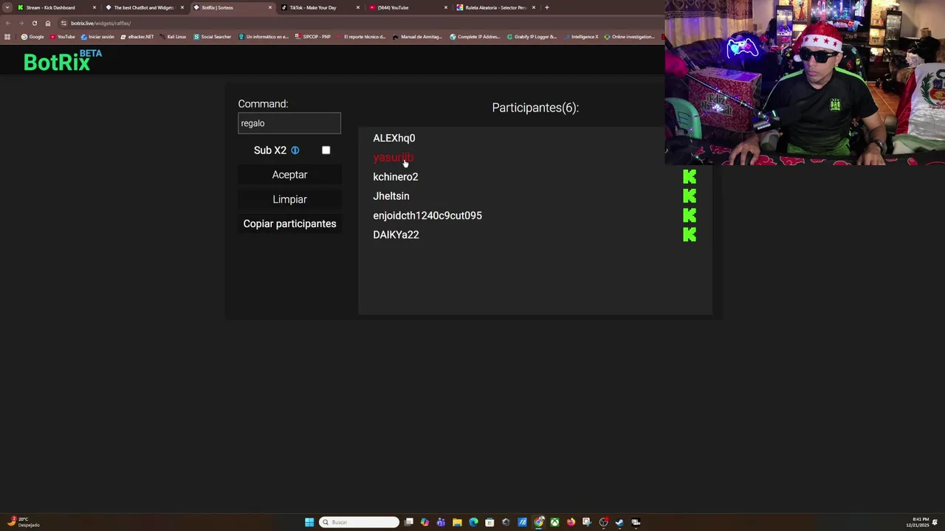945x531 pixels.
Task: Enable the Sub X2 checkbox
Action: [326, 150]
